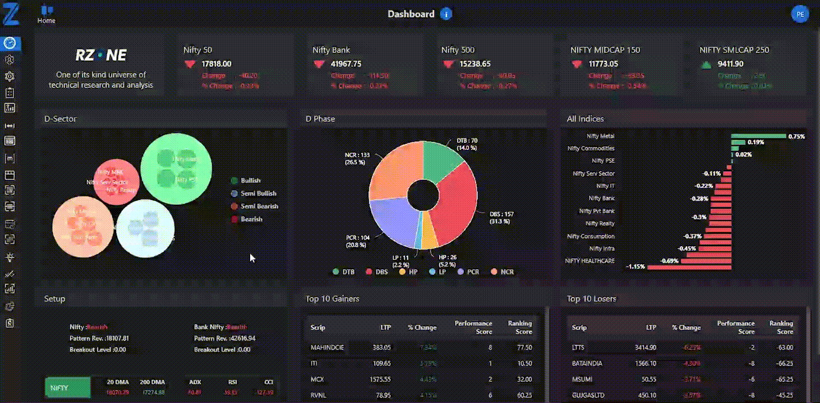Viewport: 820px width, 403px height.
Task: Open the Home icon in top bar
Action: [47, 15]
